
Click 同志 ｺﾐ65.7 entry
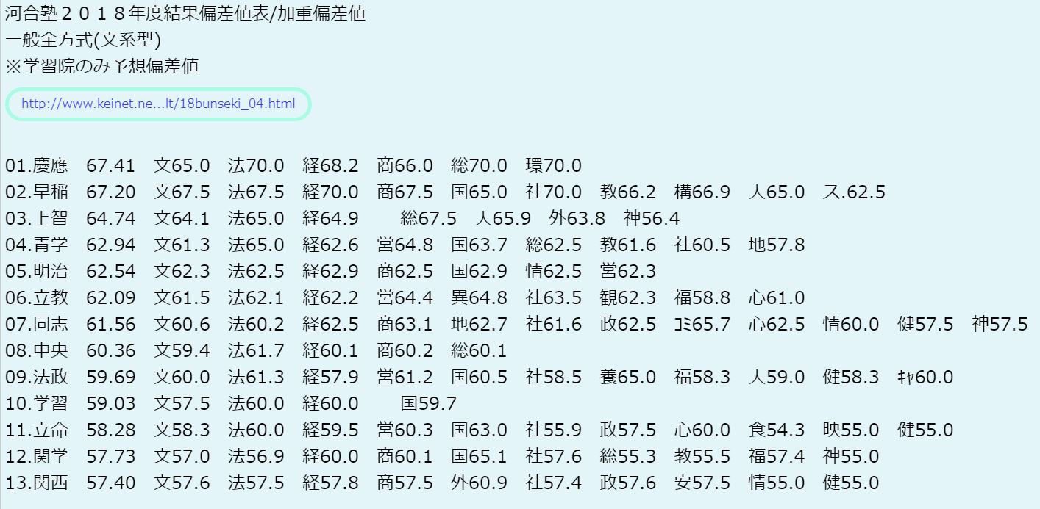[702, 325]
